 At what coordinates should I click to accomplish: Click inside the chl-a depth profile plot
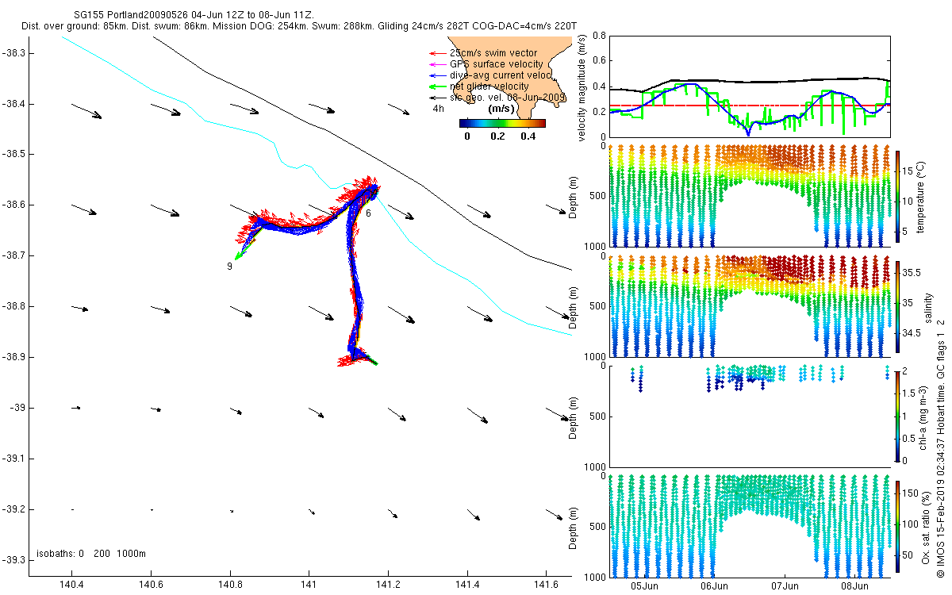pos(750,416)
